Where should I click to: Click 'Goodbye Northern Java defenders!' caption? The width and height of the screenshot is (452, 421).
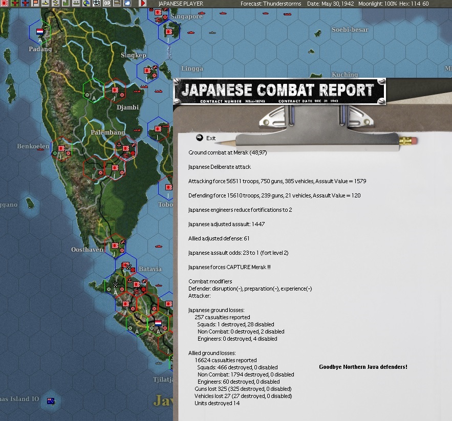(x=363, y=367)
